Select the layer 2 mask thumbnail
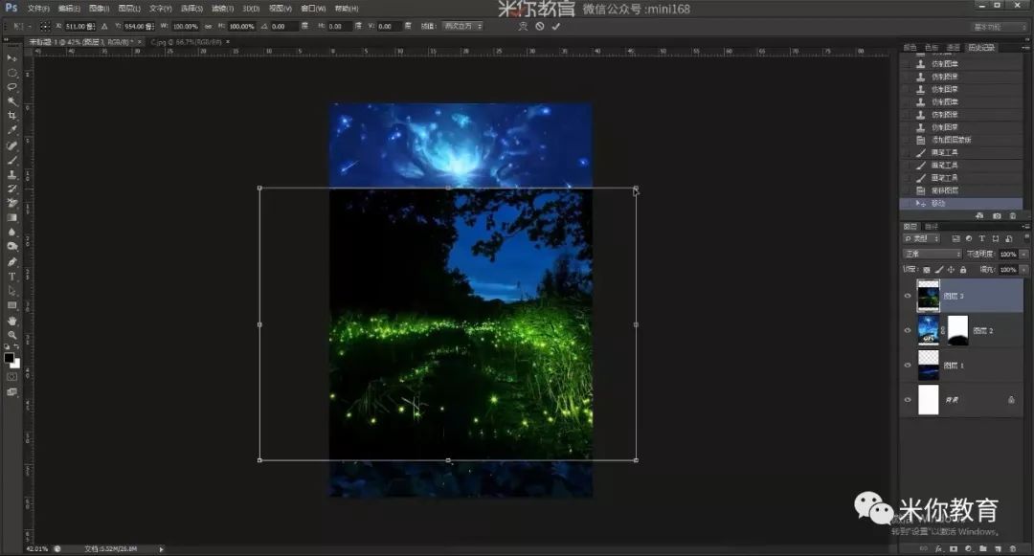 (x=957, y=331)
